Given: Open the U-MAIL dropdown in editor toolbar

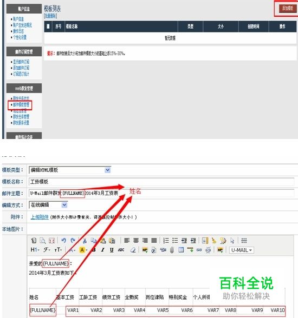Looking at the screenshot, I should coord(242,250).
